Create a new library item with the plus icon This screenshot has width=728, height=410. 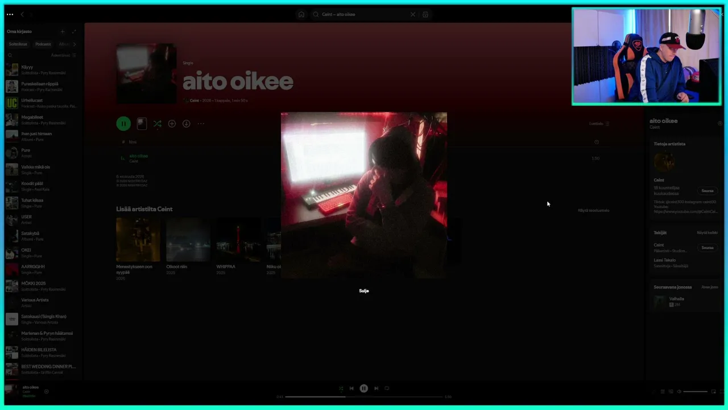pyautogui.click(x=63, y=31)
